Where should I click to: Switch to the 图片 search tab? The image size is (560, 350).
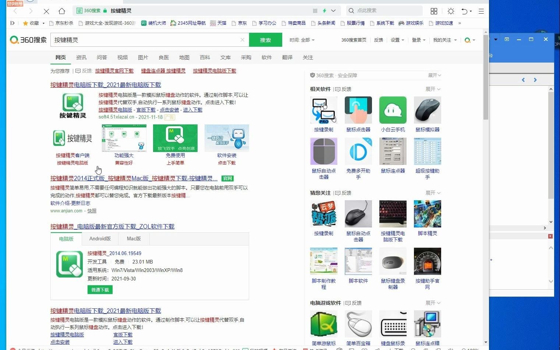click(x=143, y=57)
